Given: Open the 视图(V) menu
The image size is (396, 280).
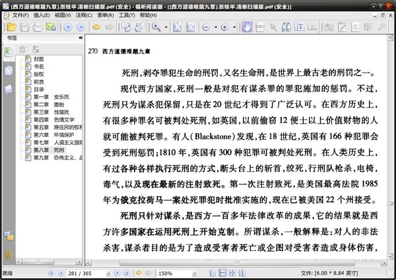Looking at the screenshot, I should coord(63,15).
